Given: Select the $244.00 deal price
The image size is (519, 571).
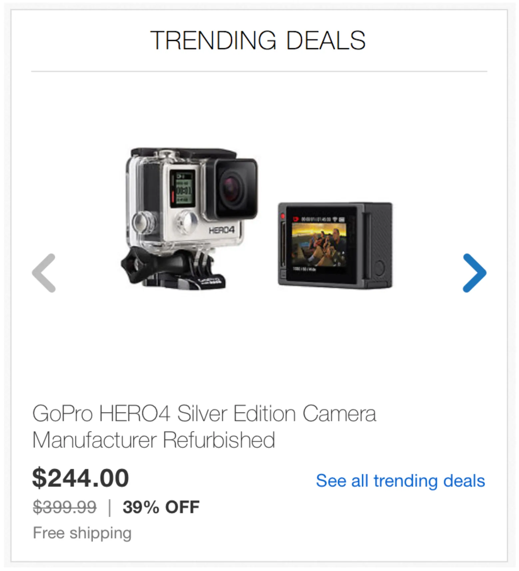Looking at the screenshot, I should point(80,478).
